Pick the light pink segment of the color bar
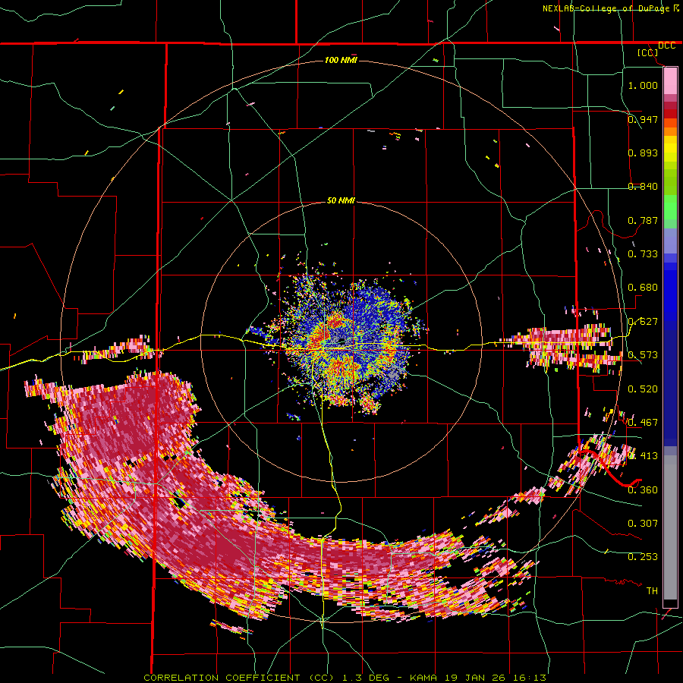Screen dimensions: 683x683 point(670,80)
